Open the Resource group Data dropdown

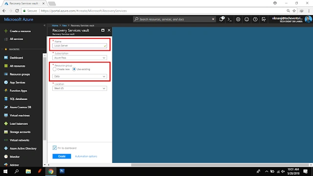80,76
